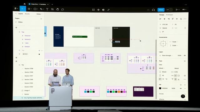The image size is (200, 112).
Task: Open text styles four-dots icon
Action: pyautogui.click(x=185, y=61)
